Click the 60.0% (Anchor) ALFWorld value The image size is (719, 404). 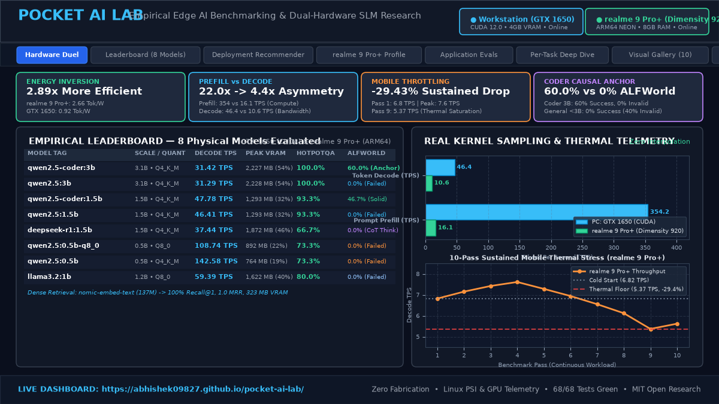[373, 168]
